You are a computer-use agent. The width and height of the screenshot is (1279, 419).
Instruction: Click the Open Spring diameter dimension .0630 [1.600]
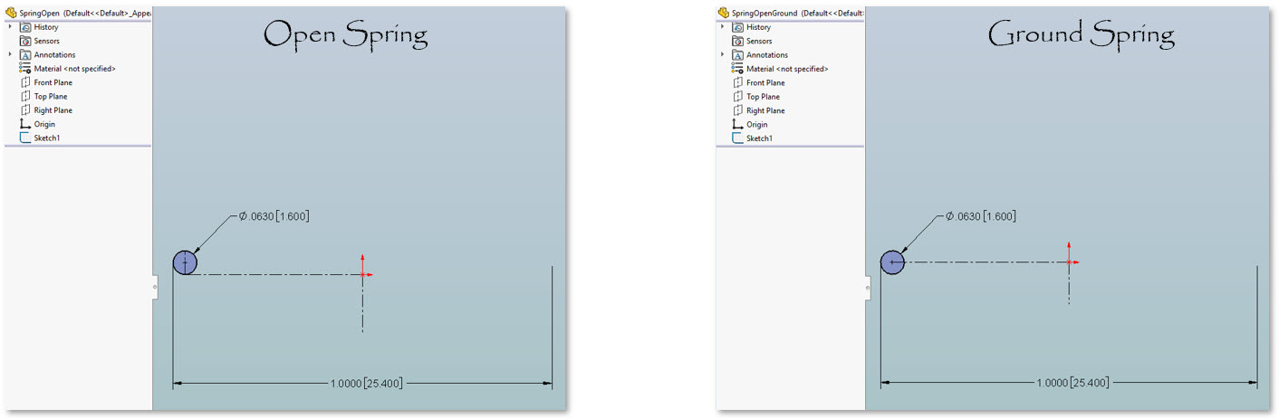coord(274,216)
